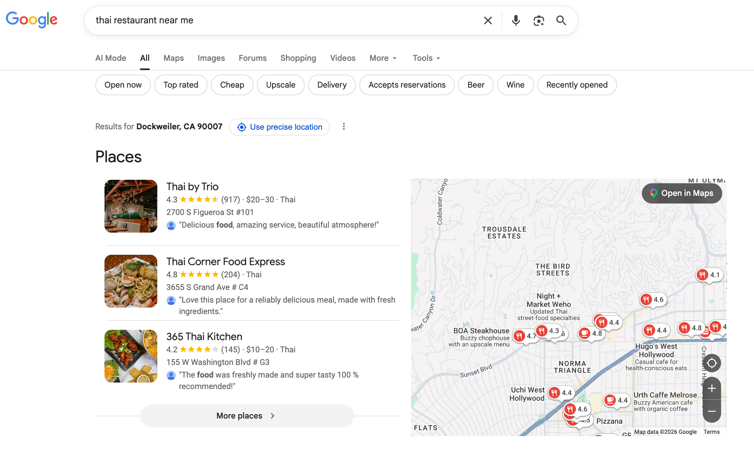Select the All results tab
754x456 pixels.
145,58
